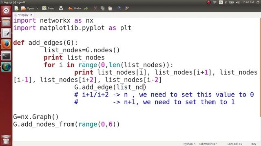Place cursor on 'import networkx as nx' line

(53, 21)
